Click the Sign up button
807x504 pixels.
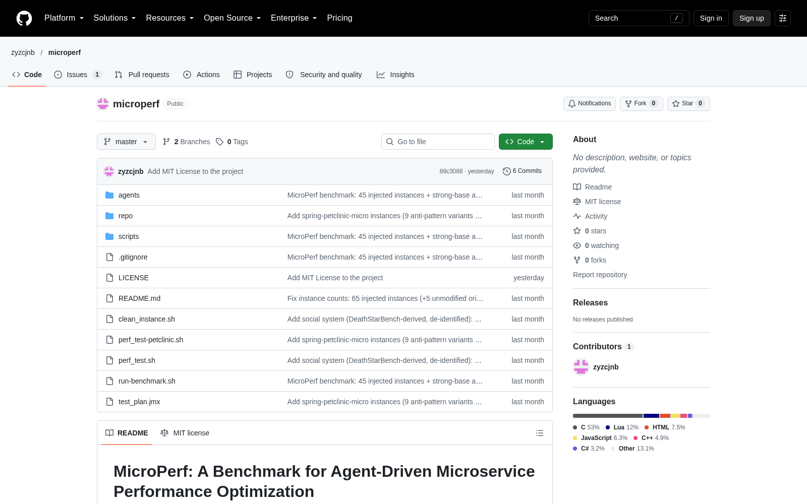point(752,18)
